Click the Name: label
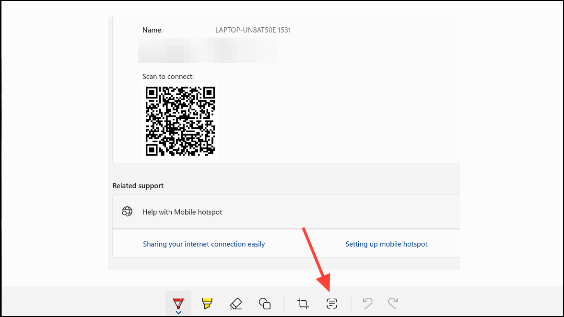This screenshot has width=564, height=317. click(153, 30)
